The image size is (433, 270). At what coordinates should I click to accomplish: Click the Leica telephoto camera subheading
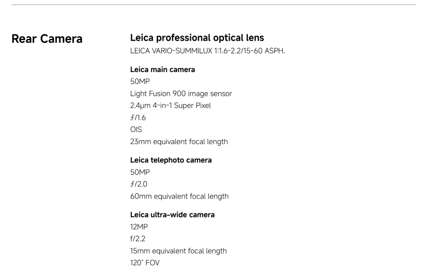point(171,160)
